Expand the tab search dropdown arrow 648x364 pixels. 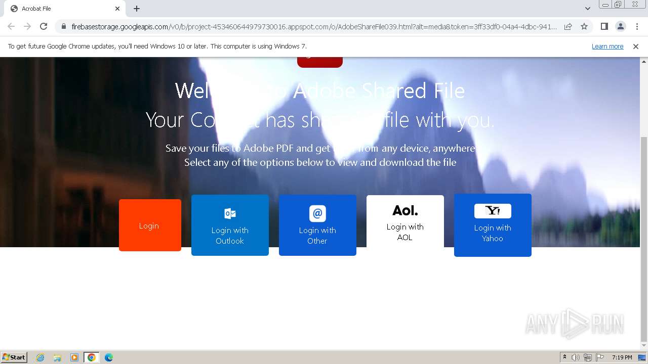[x=587, y=9]
